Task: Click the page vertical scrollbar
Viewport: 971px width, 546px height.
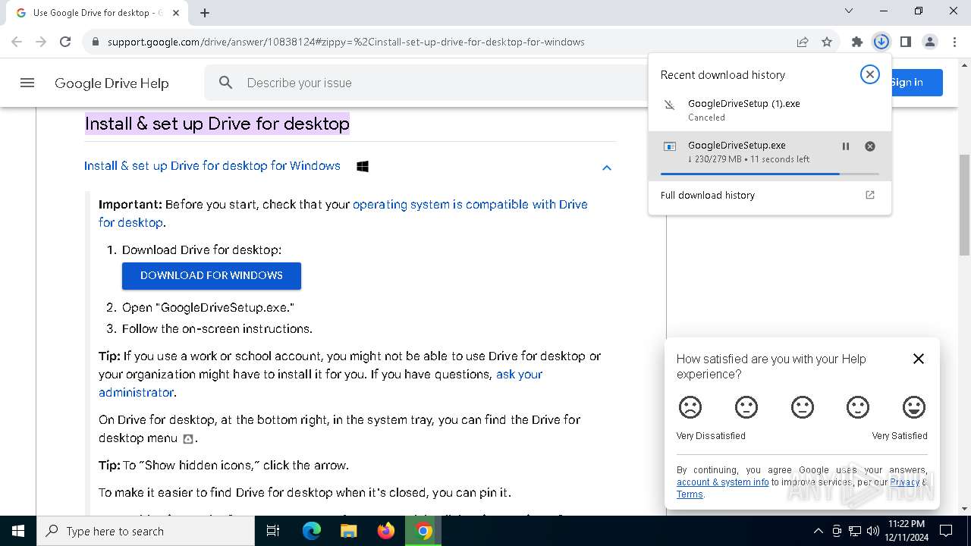Action: [x=965, y=205]
